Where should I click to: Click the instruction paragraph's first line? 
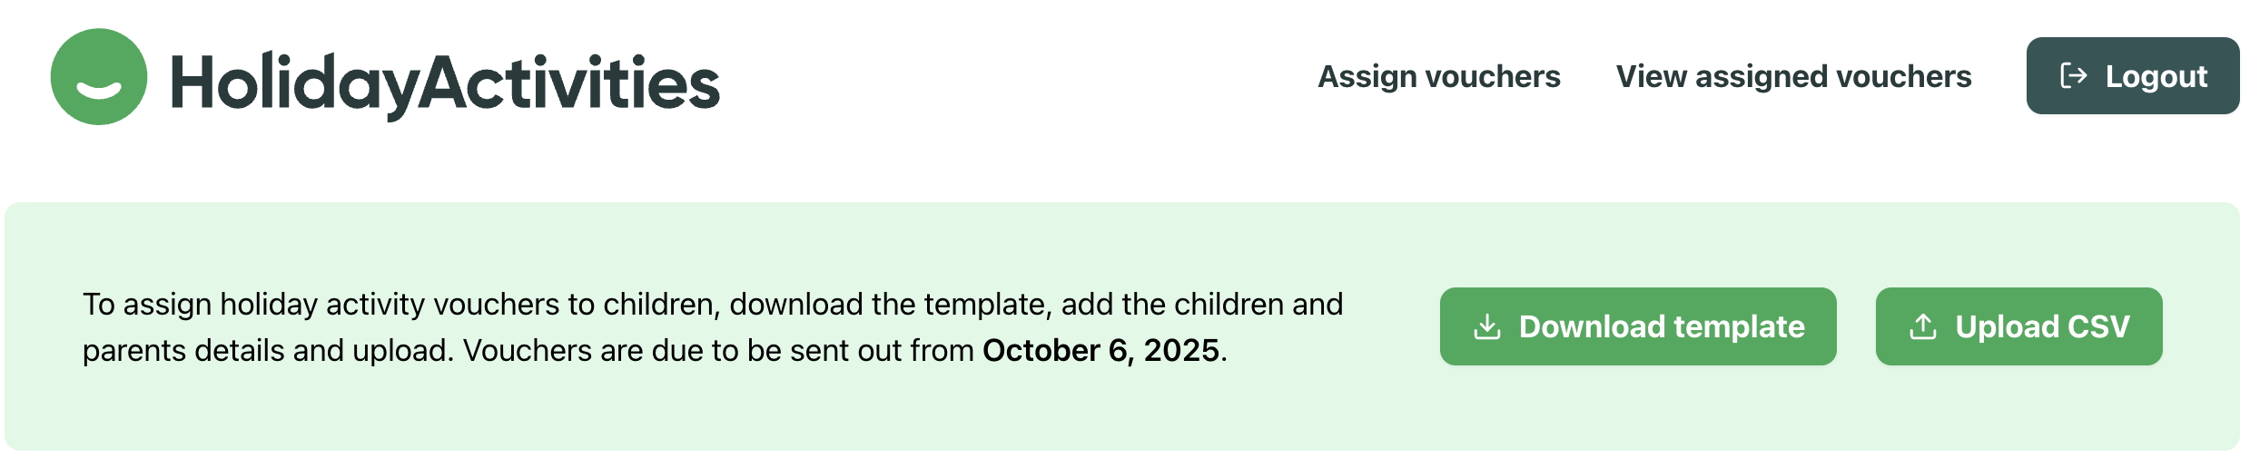[x=712, y=305]
